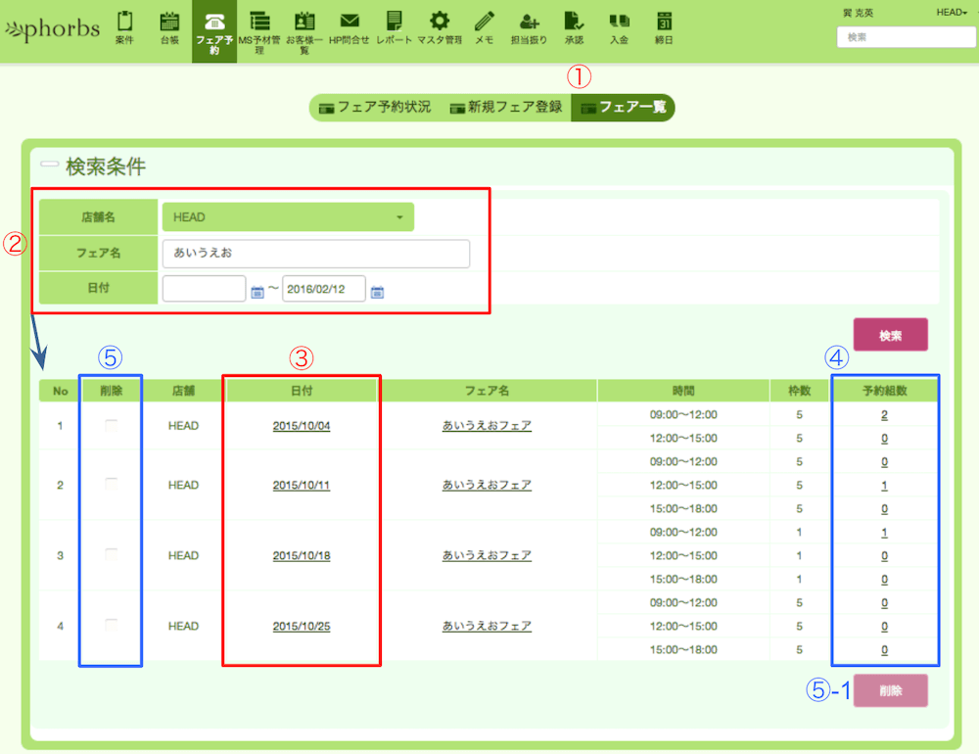This screenshot has width=979, height=754.
Task: Click the 枠数 column header
Action: (799, 391)
